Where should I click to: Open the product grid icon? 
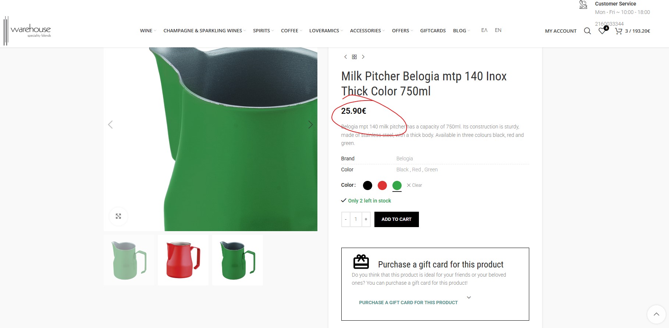(354, 57)
